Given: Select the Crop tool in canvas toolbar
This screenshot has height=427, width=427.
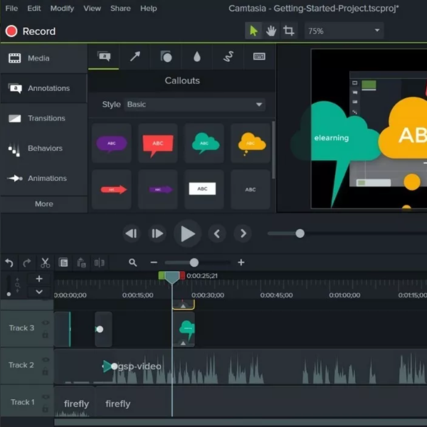Looking at the screenshot, I should point(289,31).
